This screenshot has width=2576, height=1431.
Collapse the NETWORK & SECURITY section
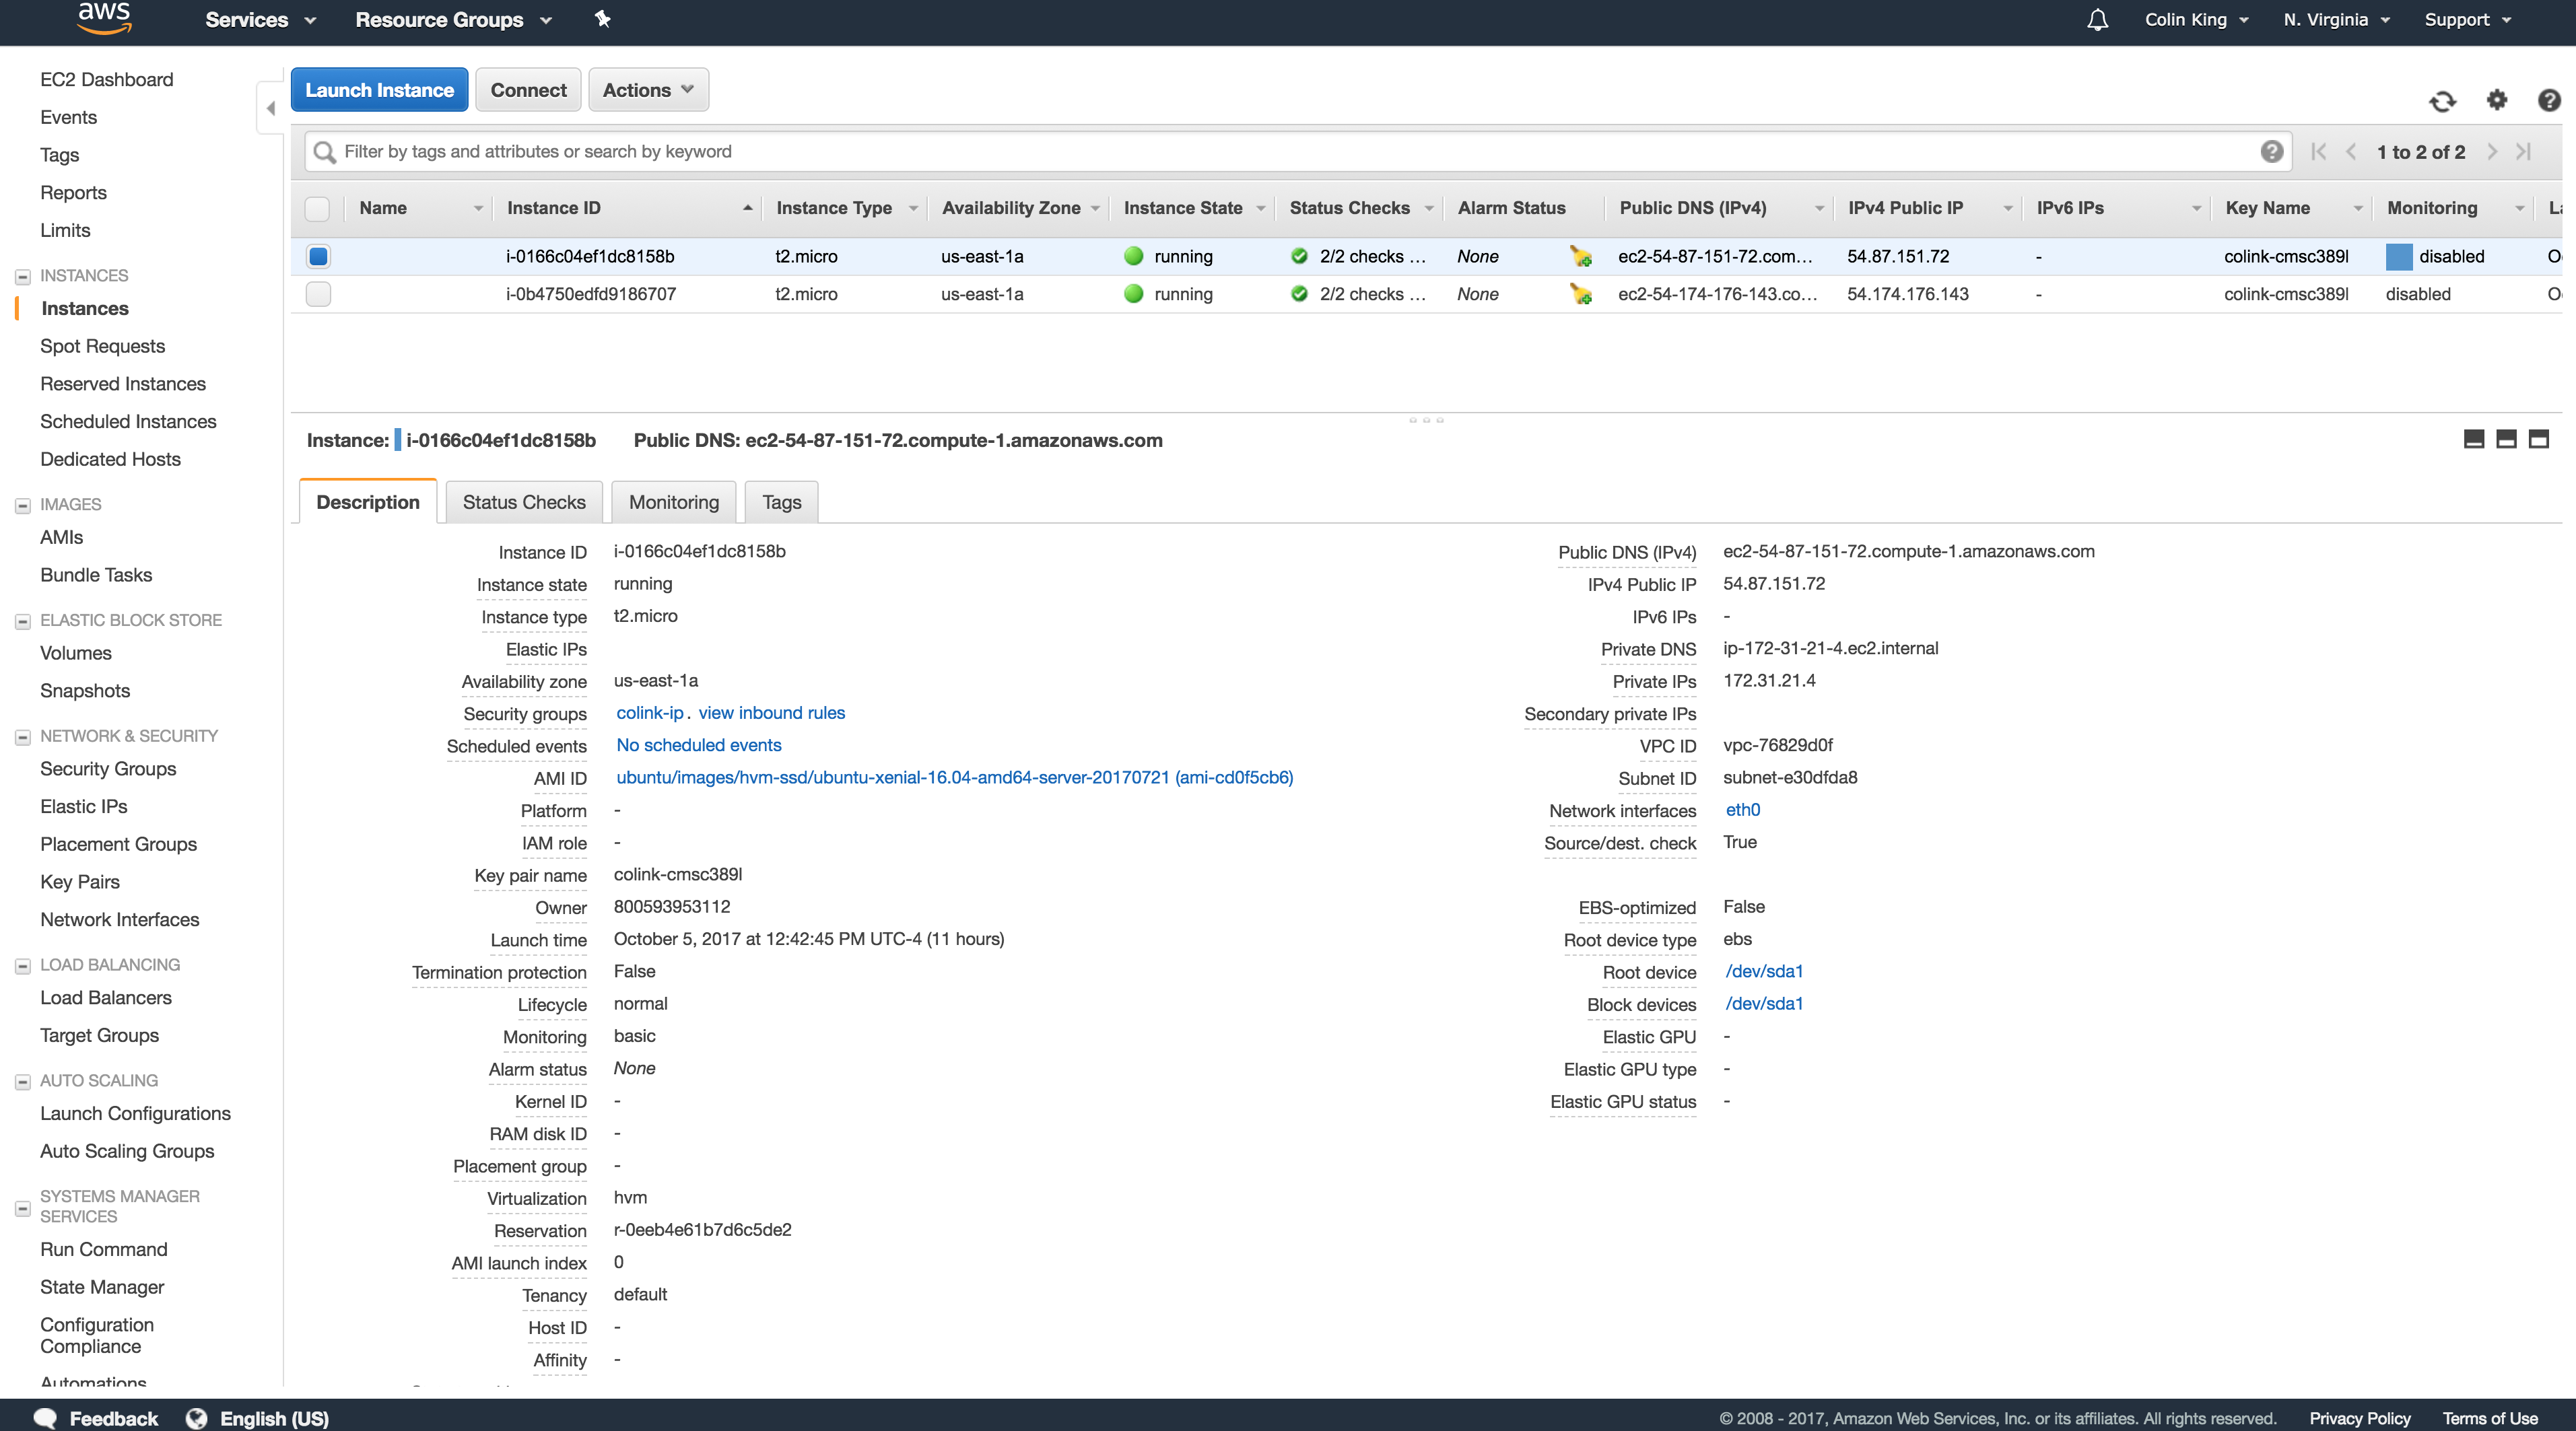pos(22,737)
